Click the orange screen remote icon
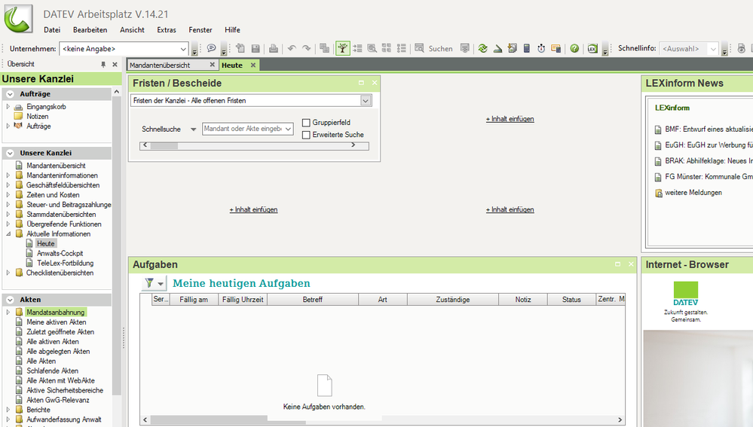 click(556, 48)
